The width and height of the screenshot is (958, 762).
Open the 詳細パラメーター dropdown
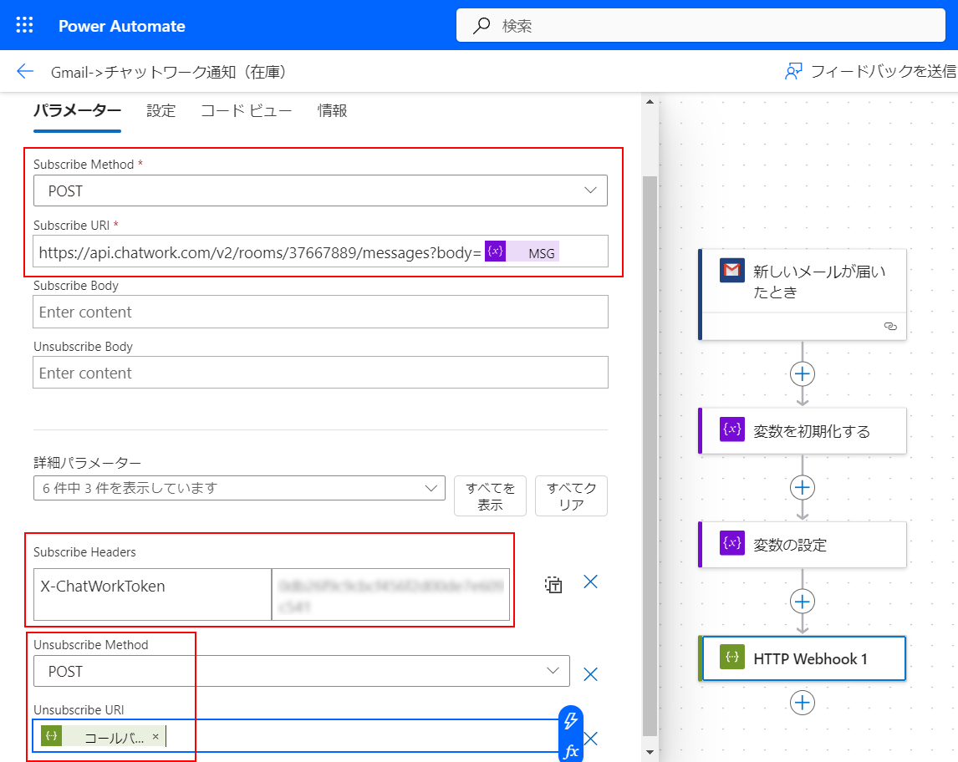tap(433, 488)
